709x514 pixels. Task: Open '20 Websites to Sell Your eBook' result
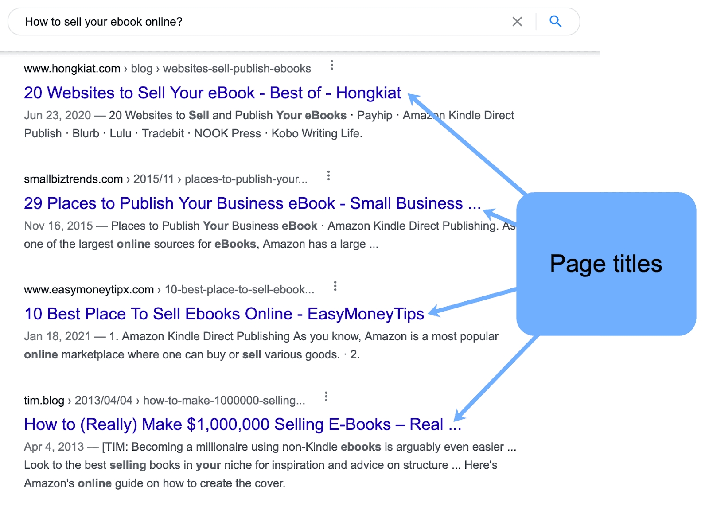[x=213, y=93]
